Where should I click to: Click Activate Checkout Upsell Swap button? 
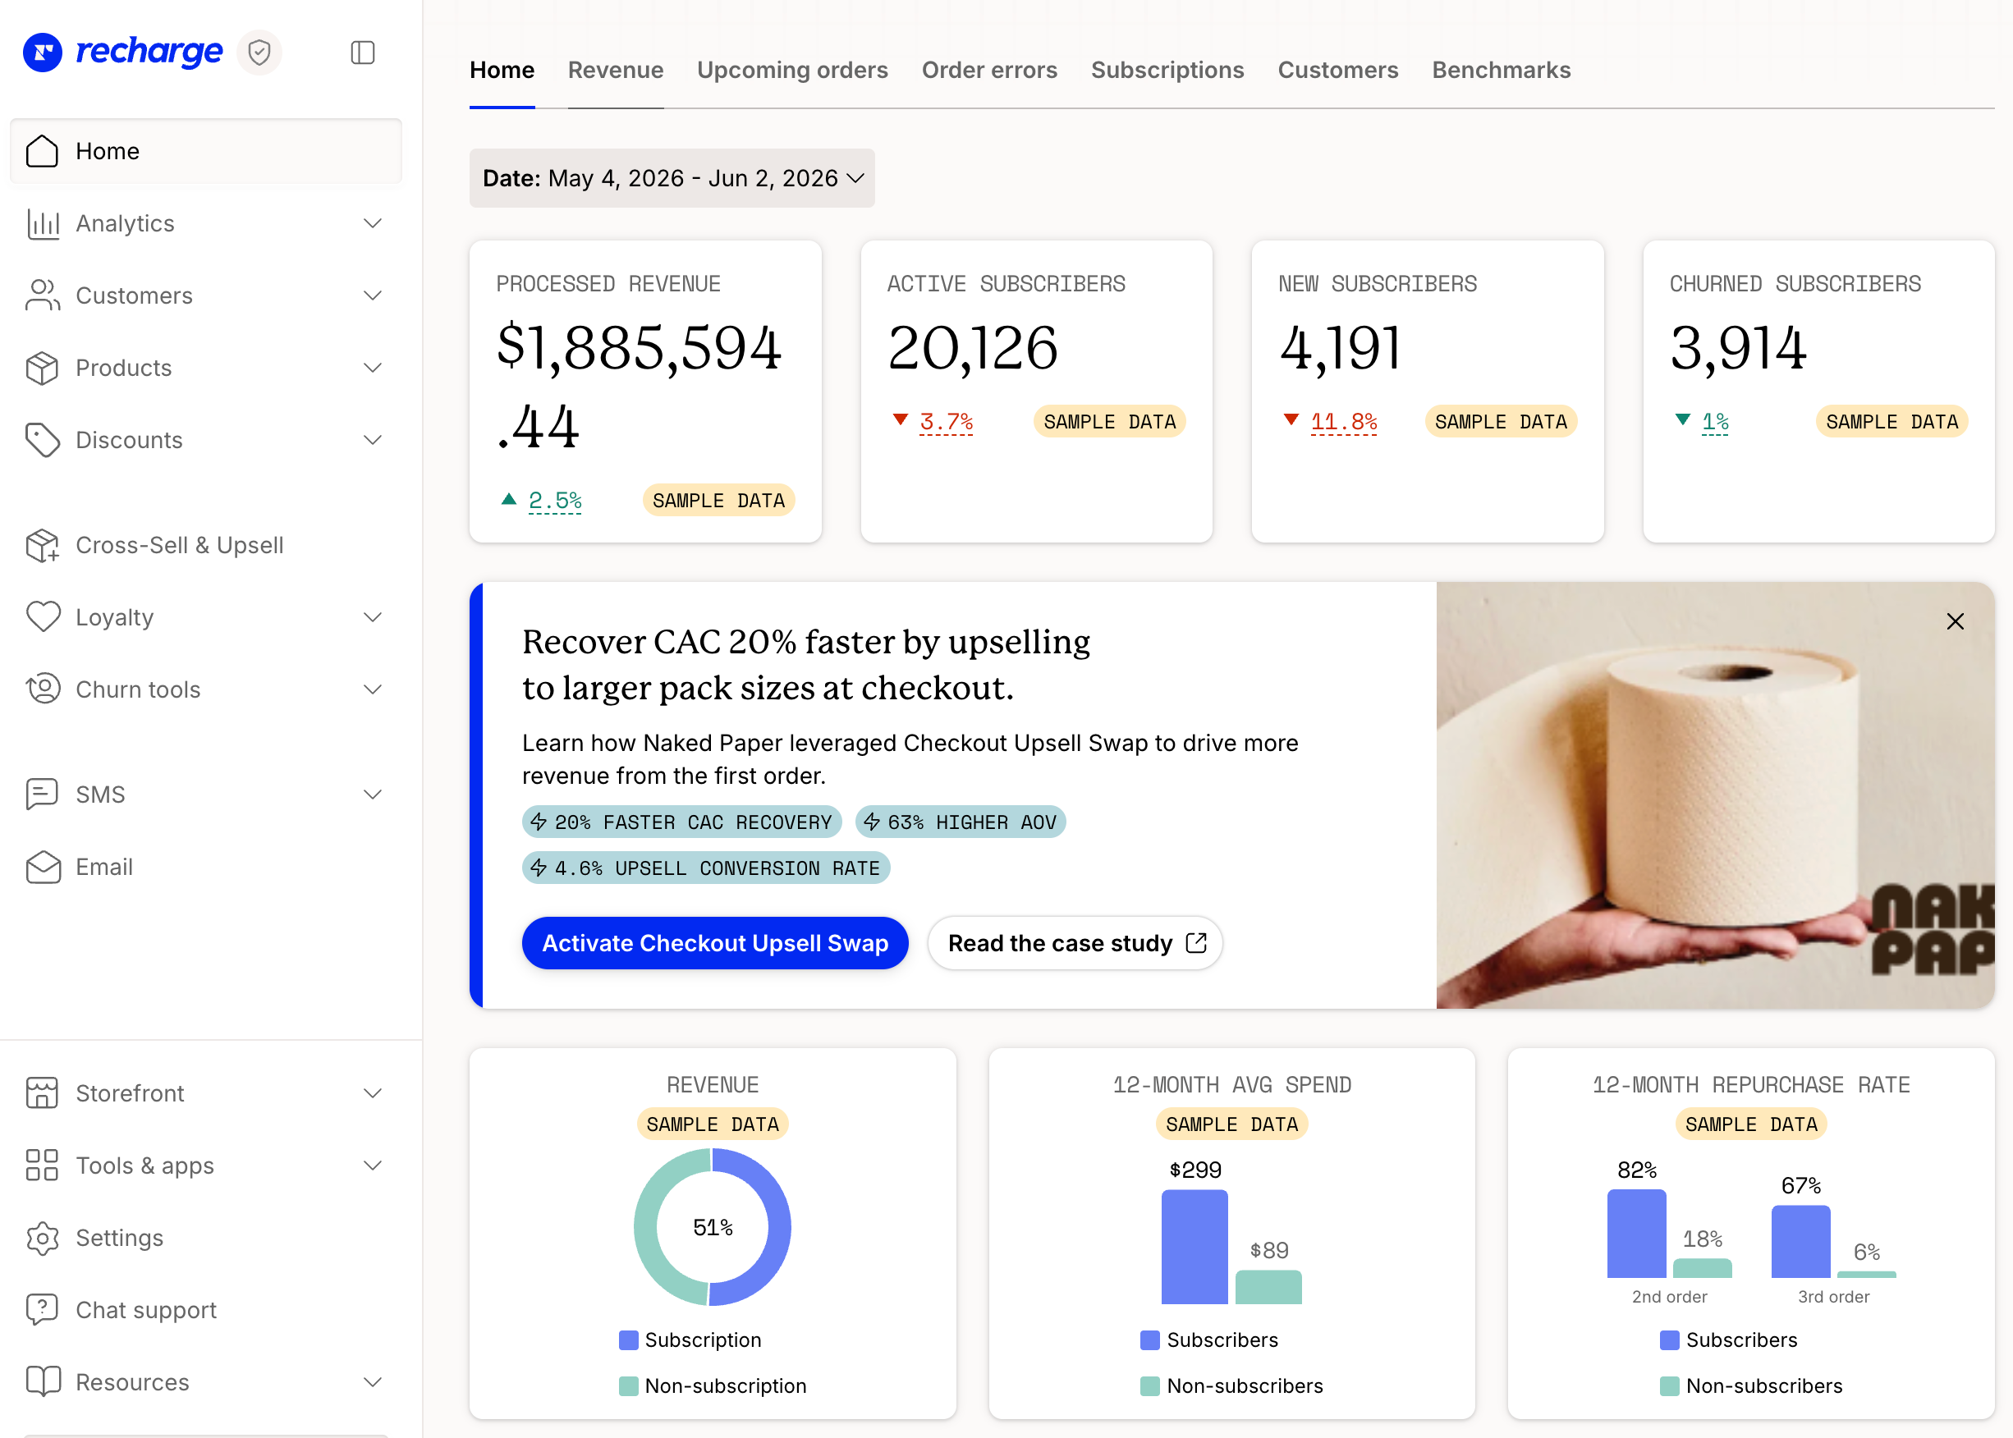[x=715, y=943]
